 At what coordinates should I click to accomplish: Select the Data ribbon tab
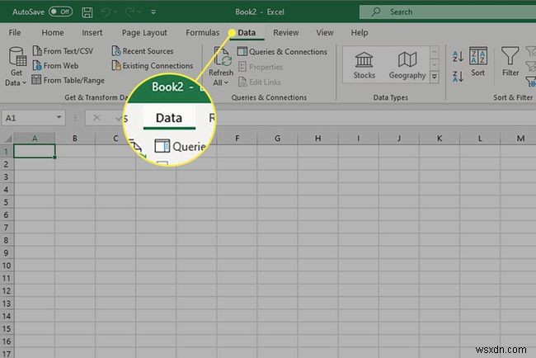point(247,33)
